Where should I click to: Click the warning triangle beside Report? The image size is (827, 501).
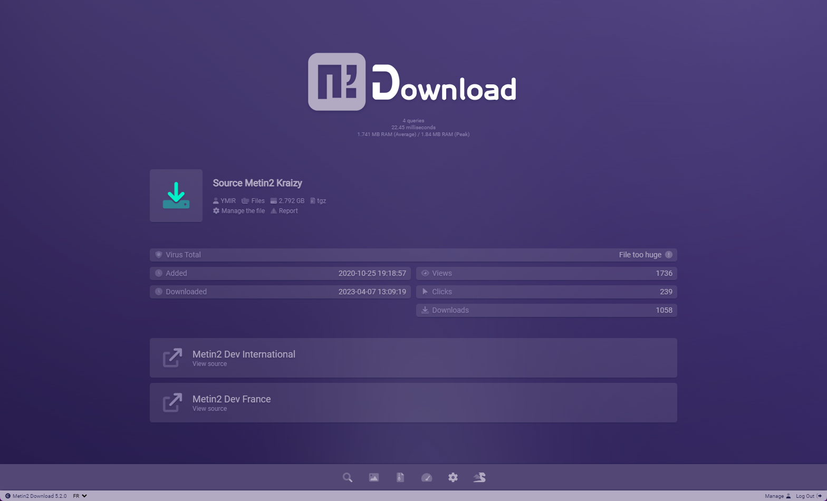274,211
